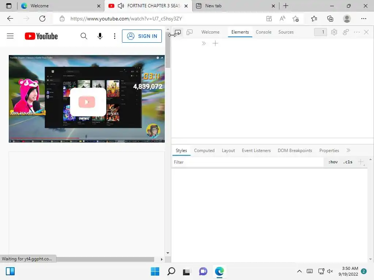The height and width of the screenshot is (280, 374).
Task: Switch to the Sources tab
Action: pyautogui.click(x=286, y=32)
